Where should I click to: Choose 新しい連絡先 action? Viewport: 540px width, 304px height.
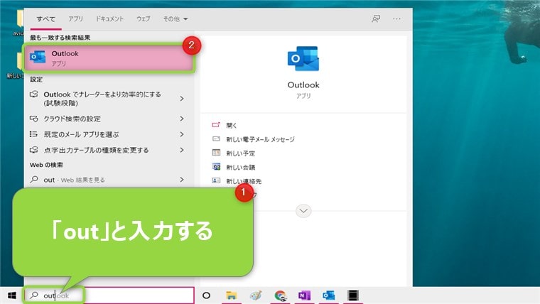click(244, 181)
